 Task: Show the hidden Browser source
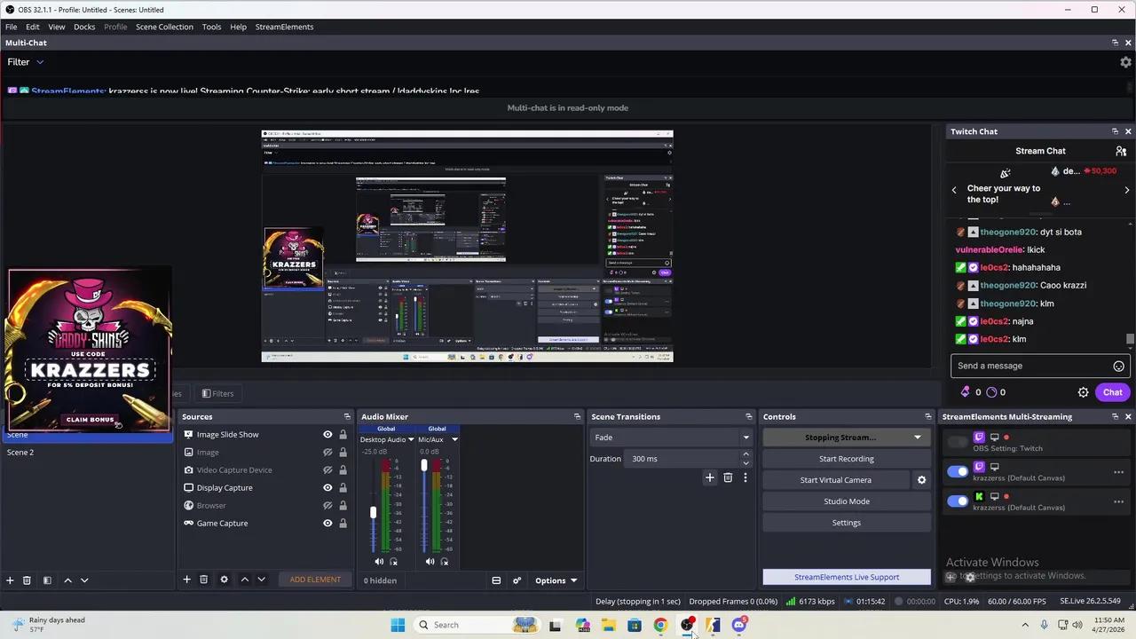tap(327, 505)
